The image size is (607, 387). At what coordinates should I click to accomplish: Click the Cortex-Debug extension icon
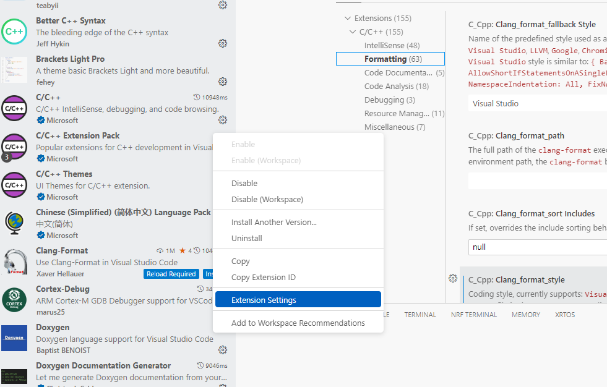pyautogui.click(x=14, y=300)
